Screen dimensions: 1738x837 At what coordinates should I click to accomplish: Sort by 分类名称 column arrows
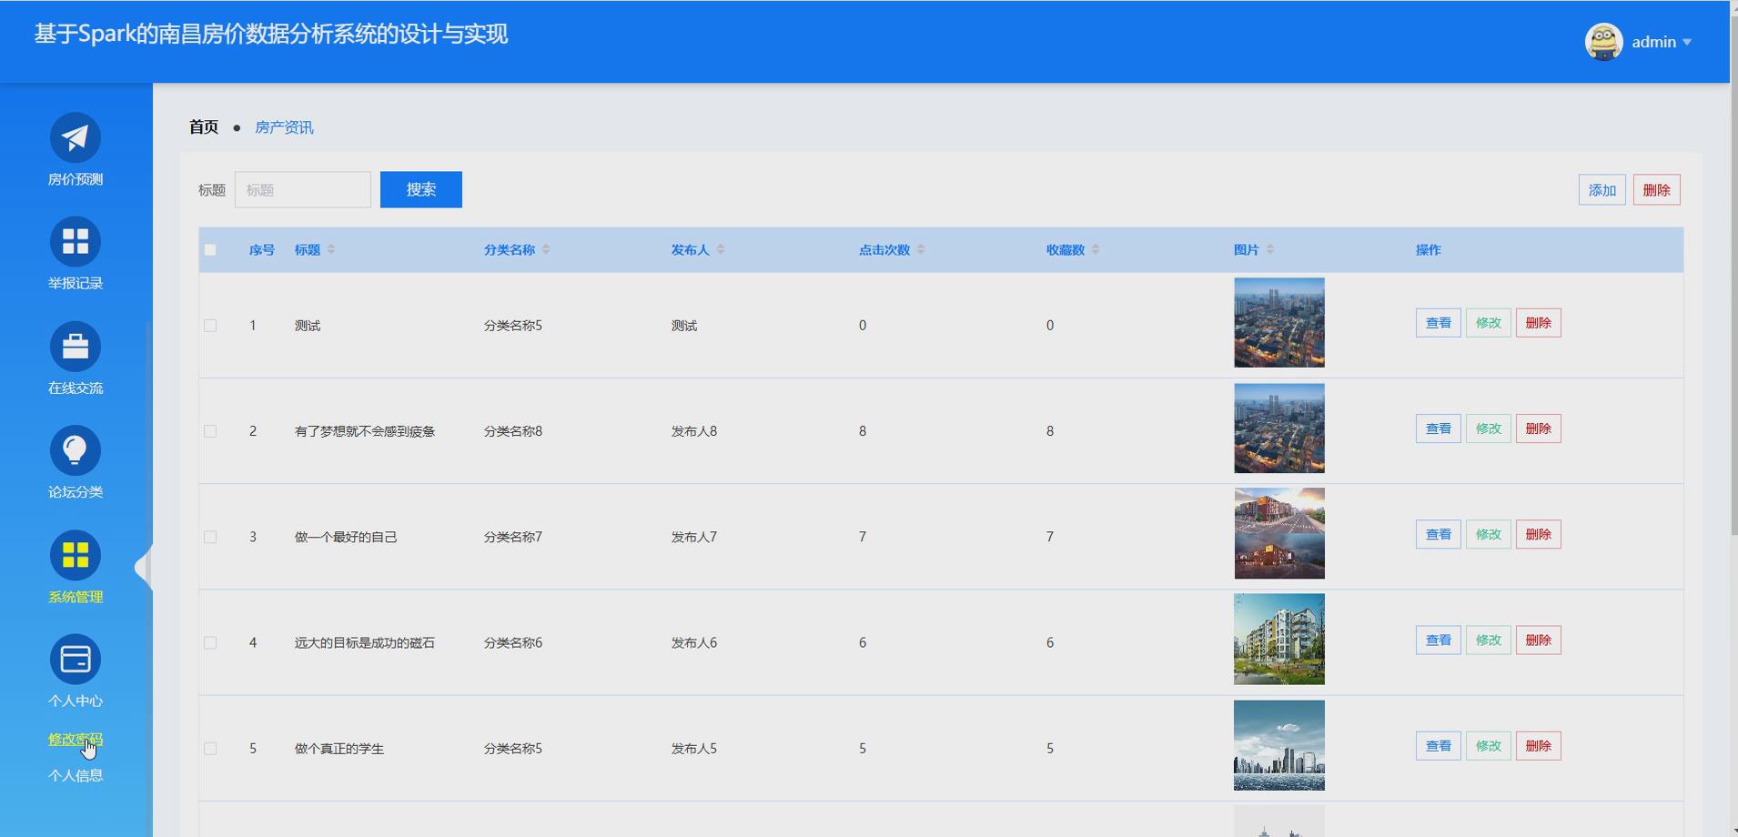546,249
